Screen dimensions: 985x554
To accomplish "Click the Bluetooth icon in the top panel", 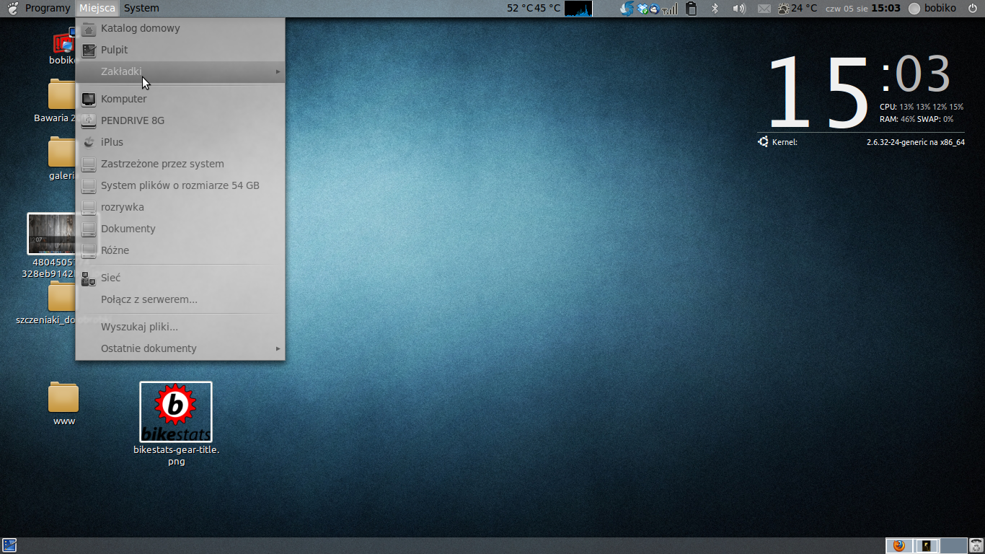I will tap(715, 8).
